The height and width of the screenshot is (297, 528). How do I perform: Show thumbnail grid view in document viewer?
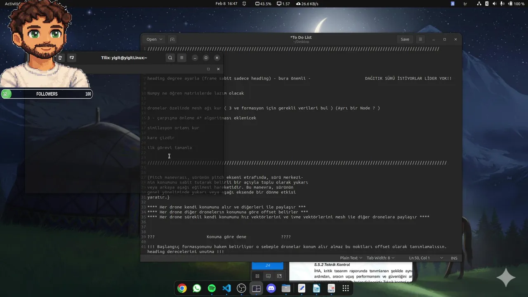257,276
